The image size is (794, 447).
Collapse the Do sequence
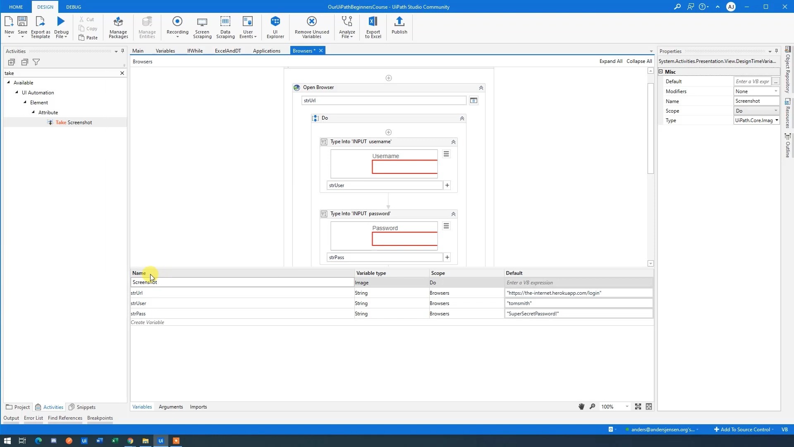click(x=462, y=118)
